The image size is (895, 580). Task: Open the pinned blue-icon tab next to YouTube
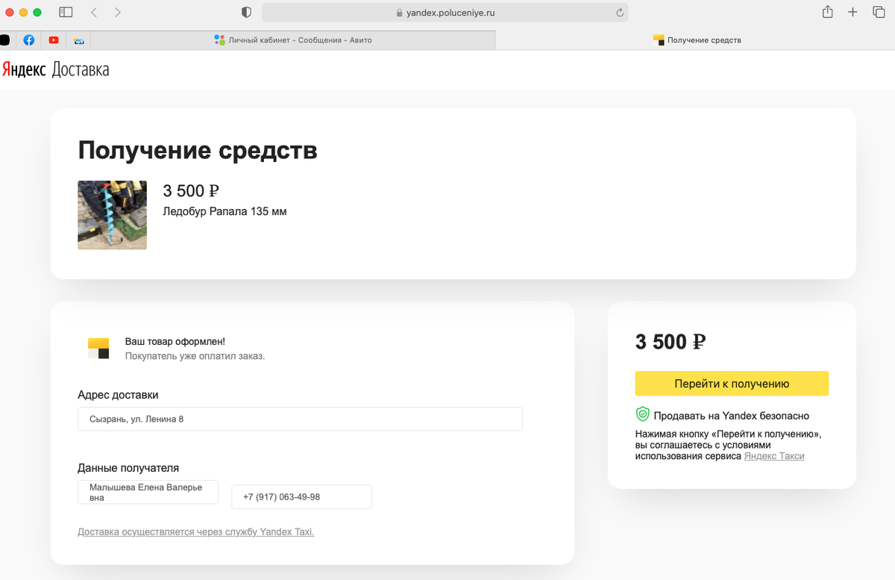point(78,40)
